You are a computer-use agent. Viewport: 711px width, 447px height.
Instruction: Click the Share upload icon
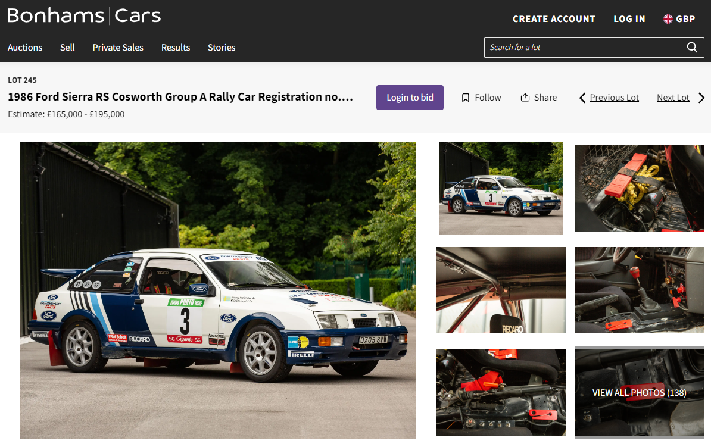tap(525, 98)
